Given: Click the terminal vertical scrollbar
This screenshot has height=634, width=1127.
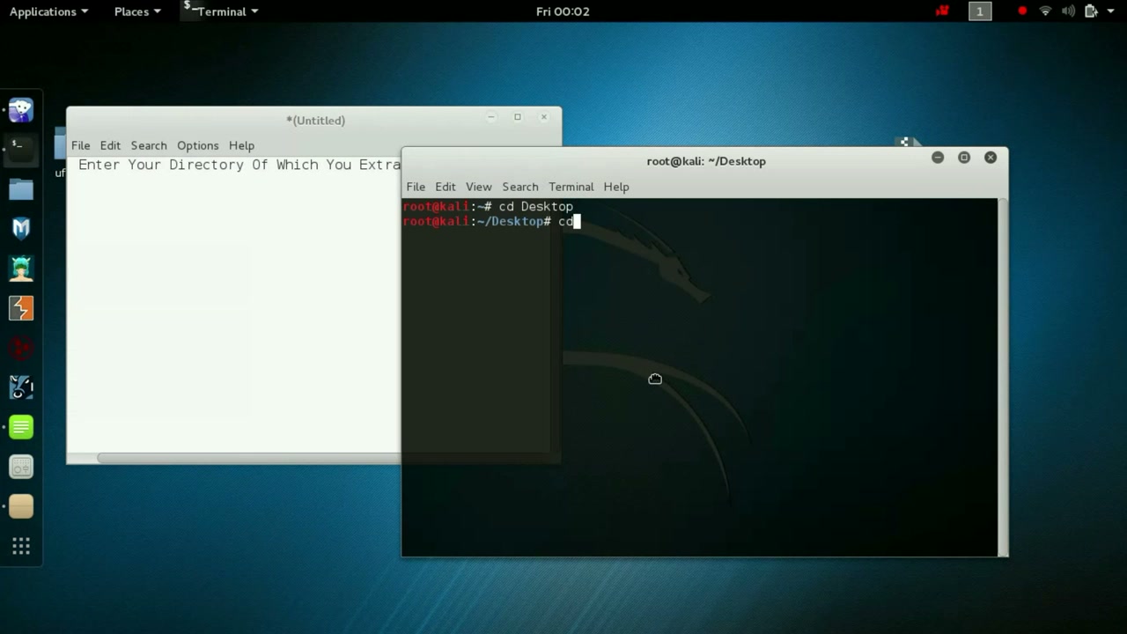Looking at the screenshot, I should tap(1003, 377).
